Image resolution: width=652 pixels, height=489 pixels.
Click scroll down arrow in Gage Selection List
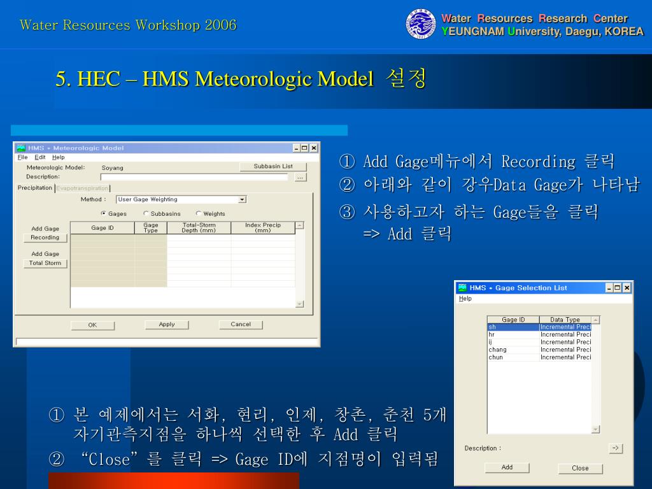(x=596, y=430)
